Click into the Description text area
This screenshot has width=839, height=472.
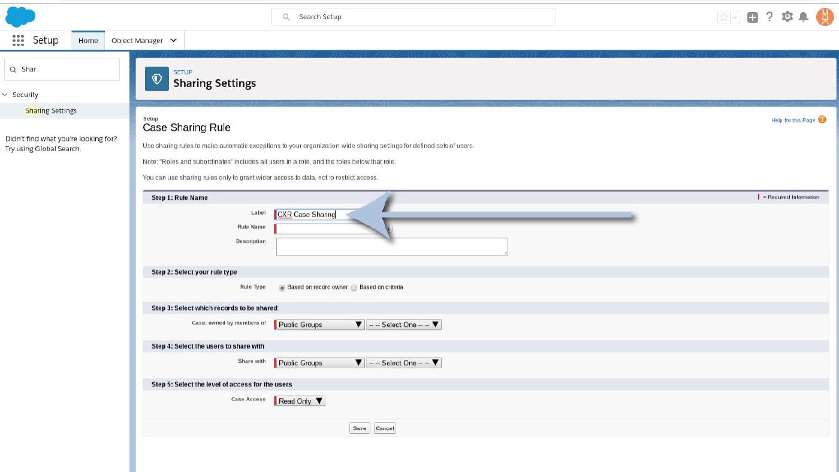[x=391, y=246]
